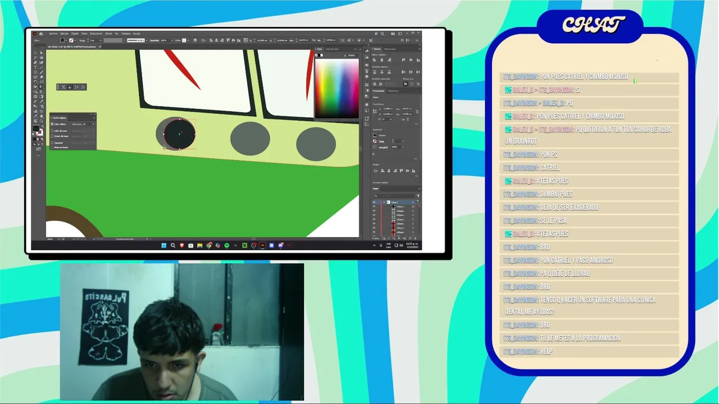Select the Selection (black arrow) tool
This screenshot has height=404, width=719.
[x=35, y=53]
